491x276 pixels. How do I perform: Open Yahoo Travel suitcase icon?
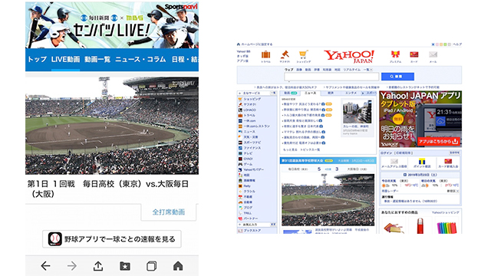click(265, 54)
